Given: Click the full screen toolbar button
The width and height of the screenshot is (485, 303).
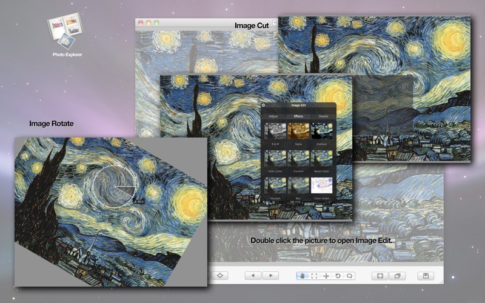Looking at the screenshot, I should point(380,276).
